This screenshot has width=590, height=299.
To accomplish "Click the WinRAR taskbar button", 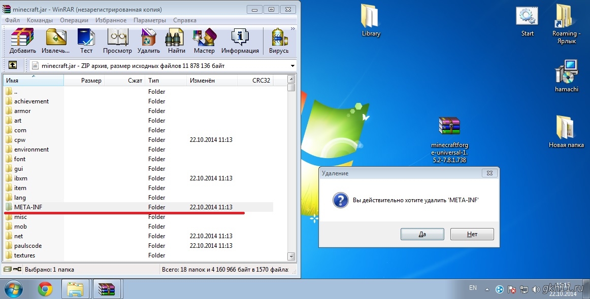I will pos(107,289).
